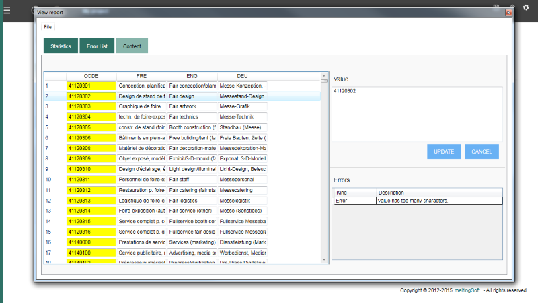Click the UPDATE button
The height and width of the screenshot is (303, 538).
coord(444,151)
